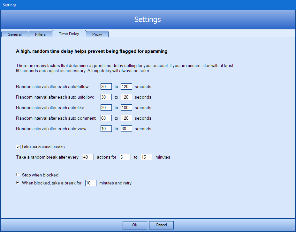Screen dimensions: 296x232
Task: Click the Settings window title bar text
Action: (x=10, y=5)
